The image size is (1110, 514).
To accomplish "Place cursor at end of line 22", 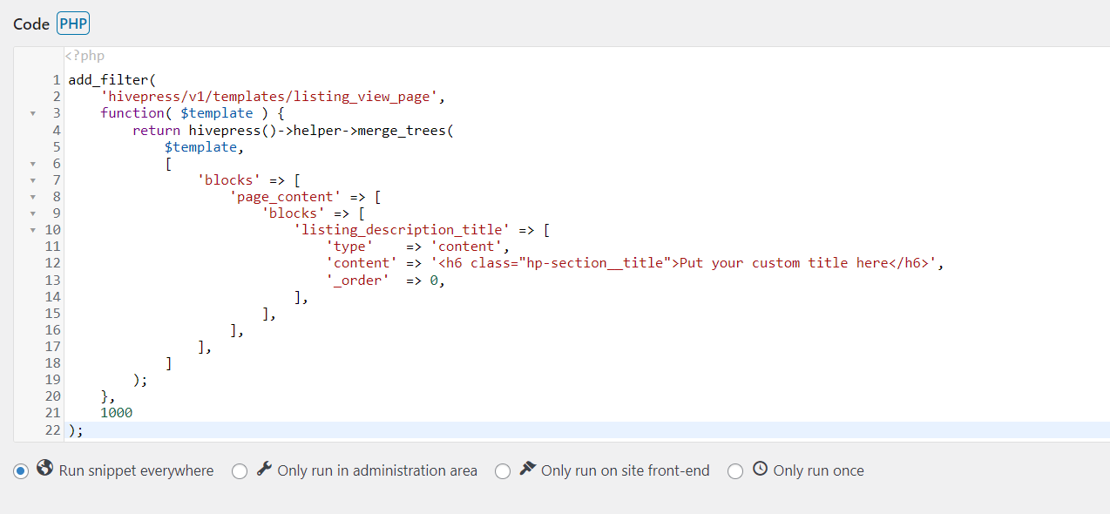I will (85, 430).
